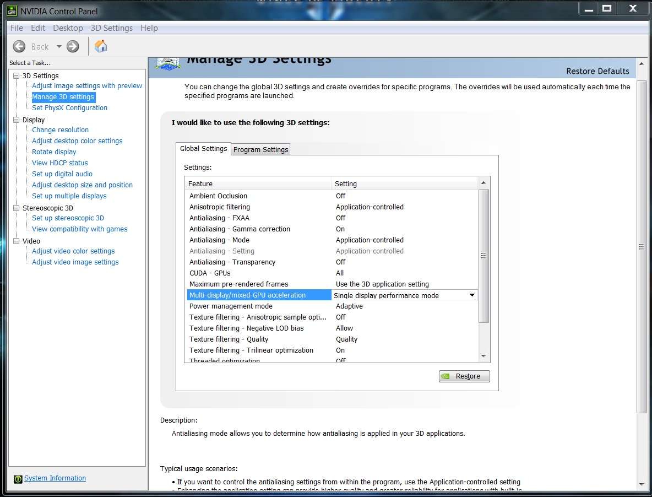
Task: Select the Global Settings tab
Action: (x=203, y=148)
